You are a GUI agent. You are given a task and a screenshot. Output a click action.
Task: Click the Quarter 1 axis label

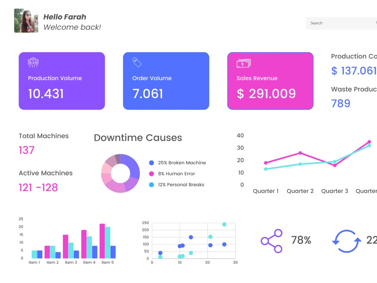(x=266, y=191)
